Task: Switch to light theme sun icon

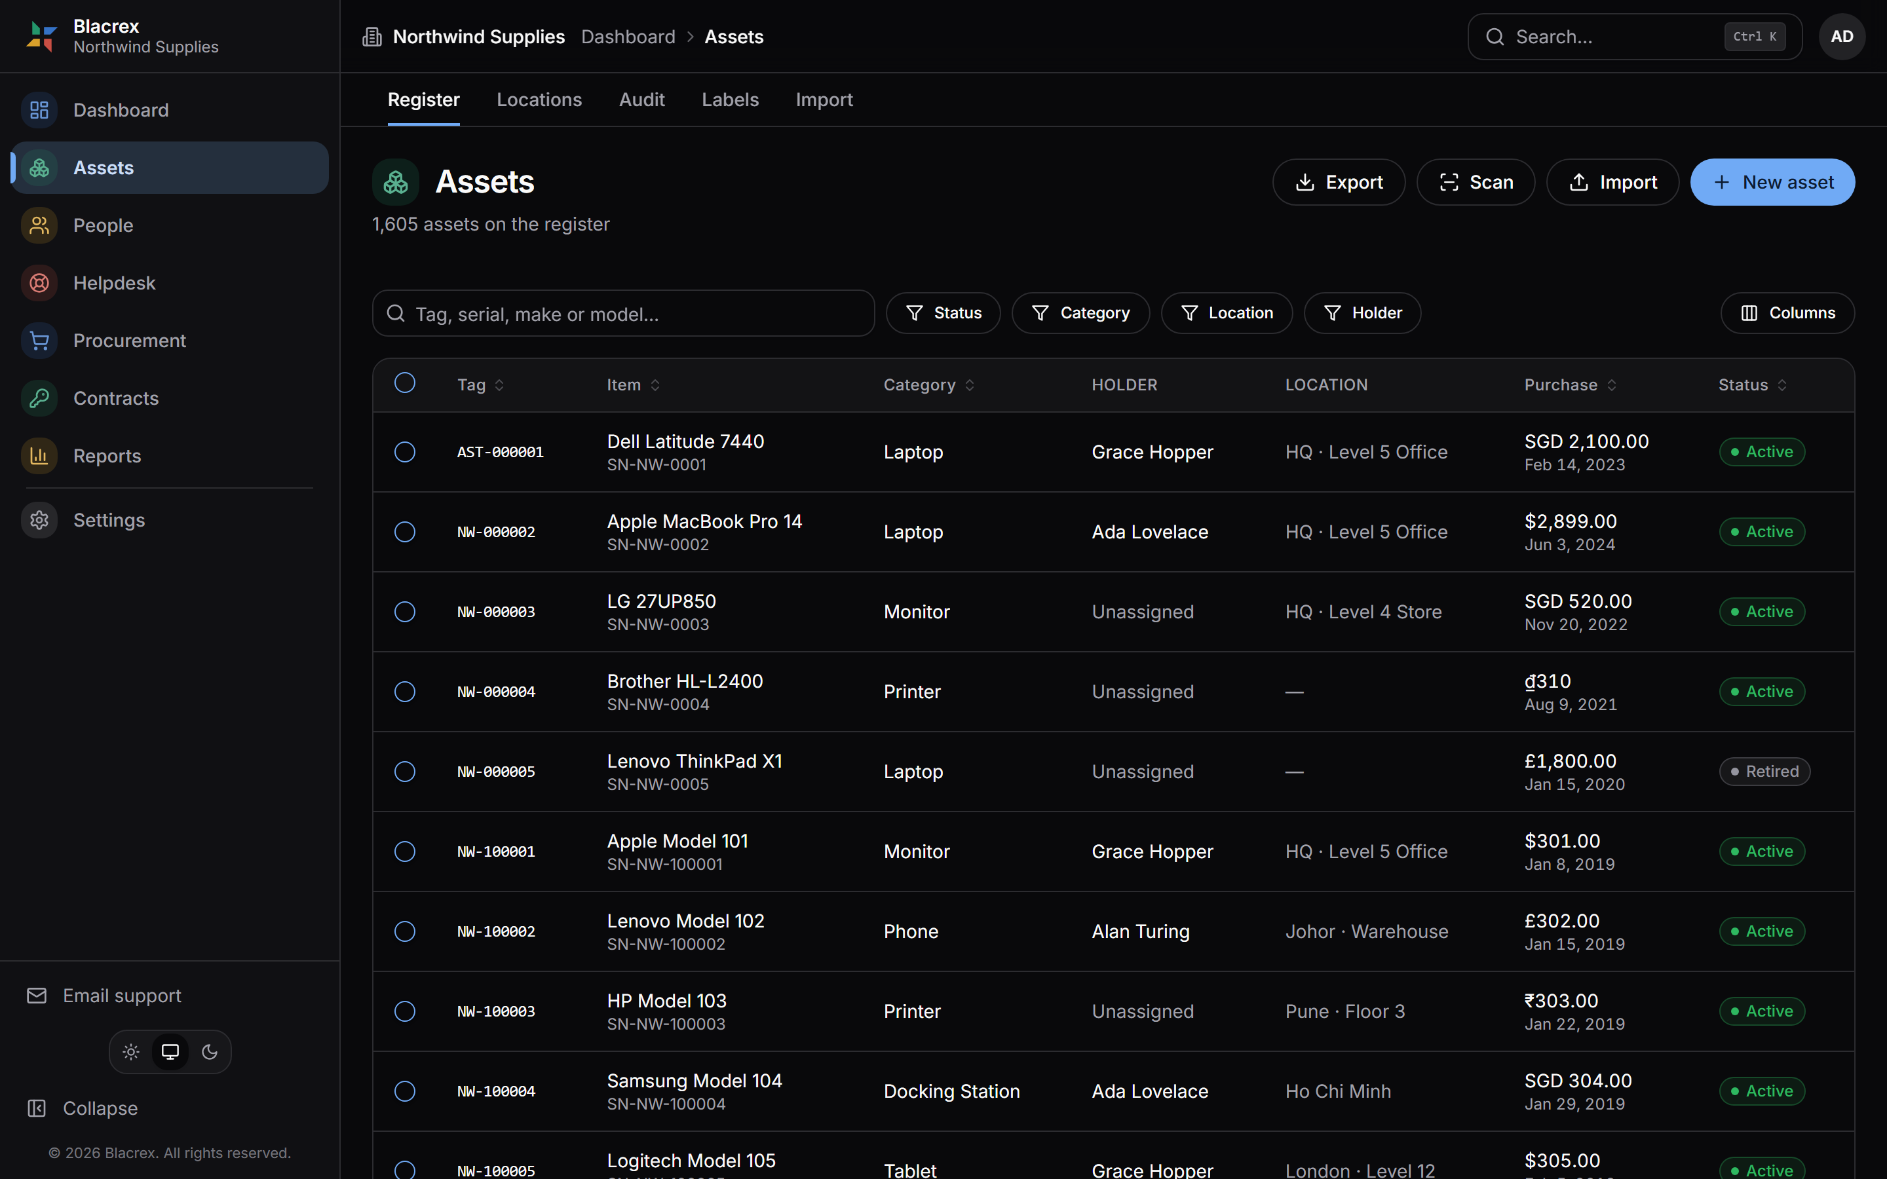Action: (131, 1052)
